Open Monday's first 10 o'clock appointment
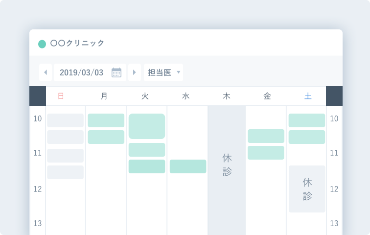This screenshot has height=235, width=370. tap(106, 120)
